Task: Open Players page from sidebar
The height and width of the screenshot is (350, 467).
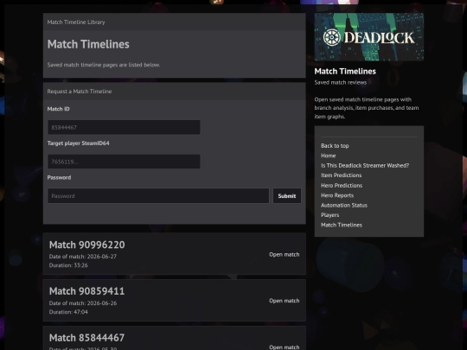Action: coord(330,215)
